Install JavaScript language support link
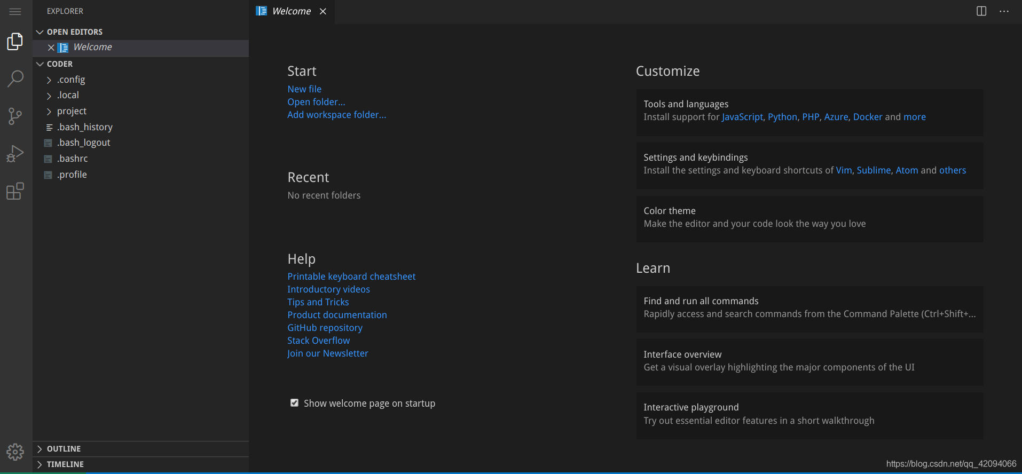Image resolution: width=1022 pixels, height=474 pixels. tap(742, 117)
